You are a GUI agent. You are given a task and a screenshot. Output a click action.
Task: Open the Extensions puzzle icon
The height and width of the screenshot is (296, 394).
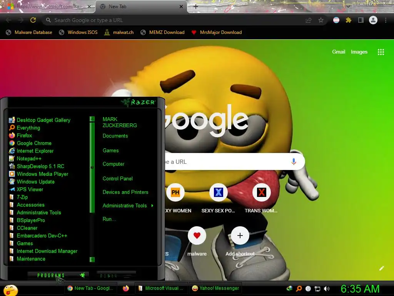[349, 20]
